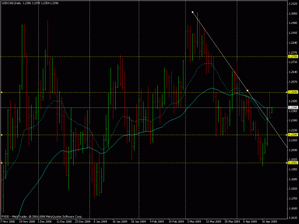
Task: Click the 1.2300 price axis value
Action: click(x=293, y=120)
